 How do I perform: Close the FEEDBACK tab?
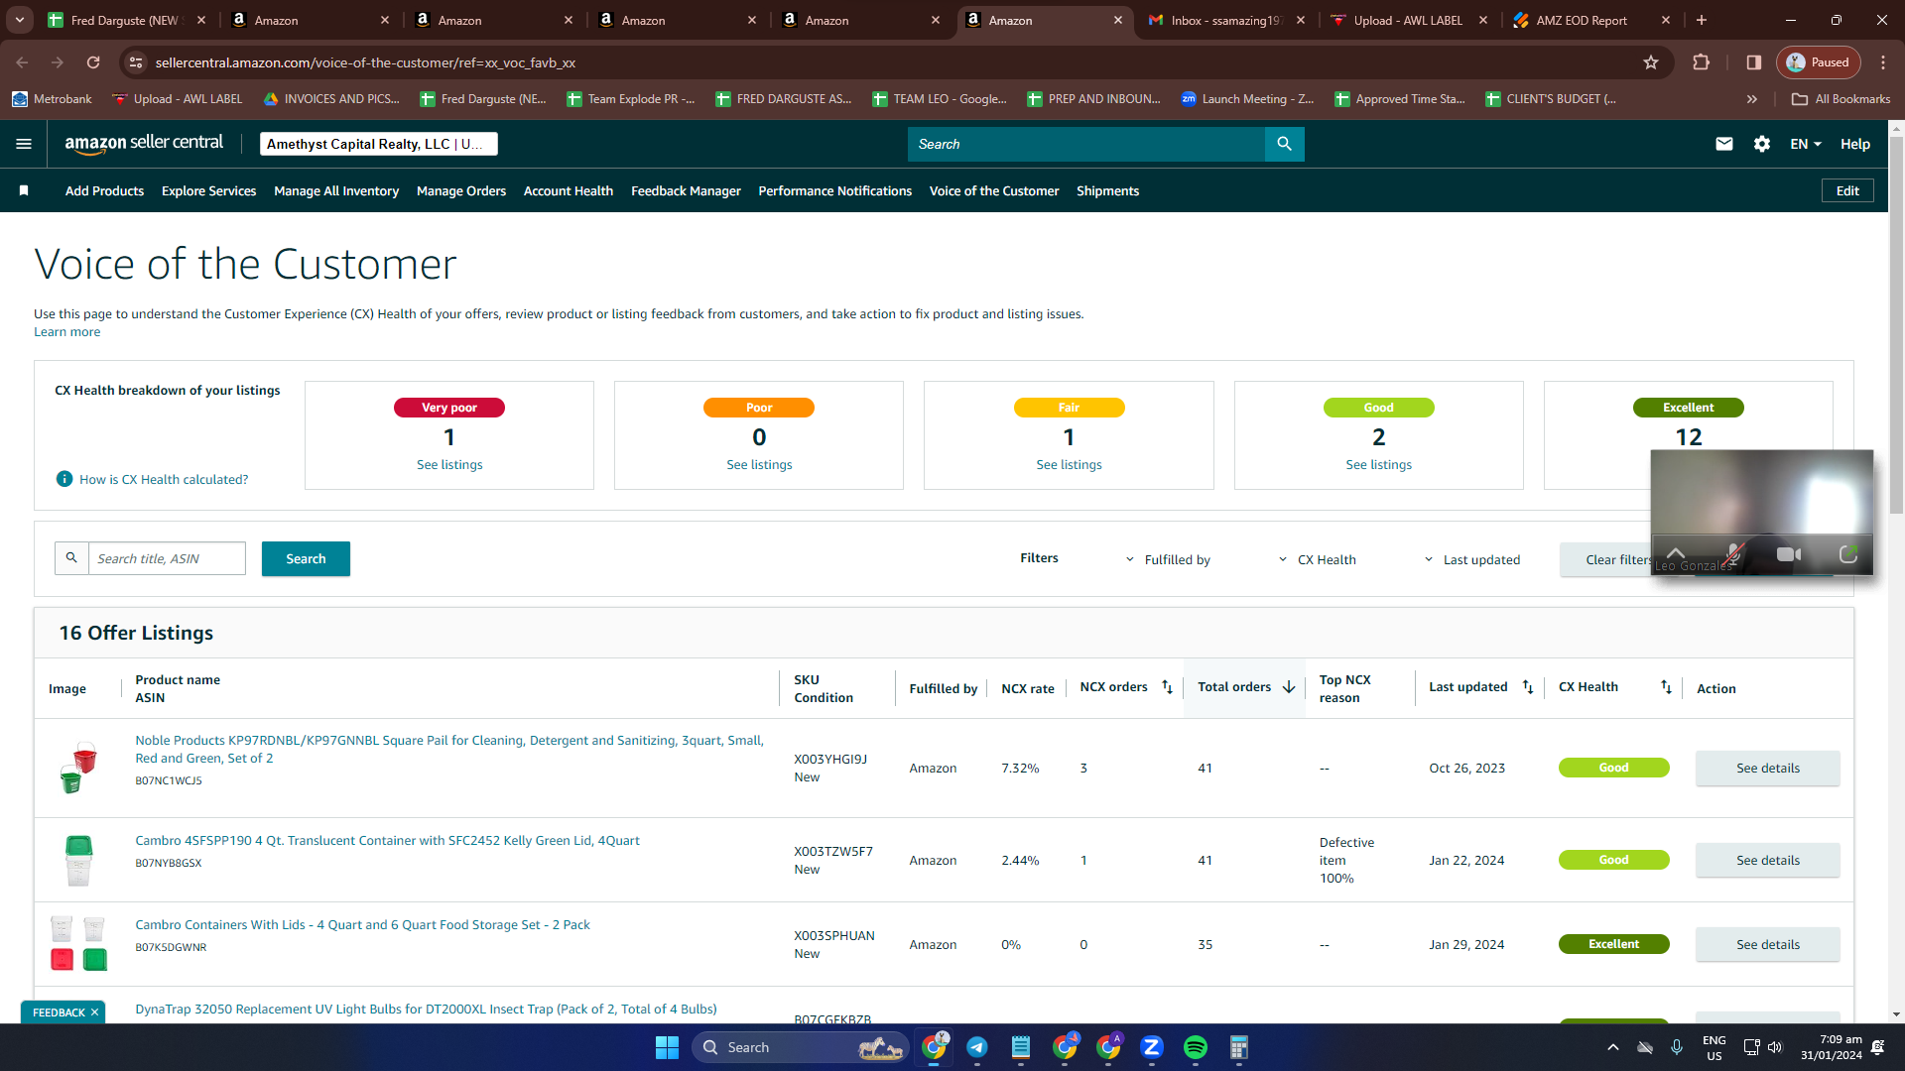click(94, 1012)
